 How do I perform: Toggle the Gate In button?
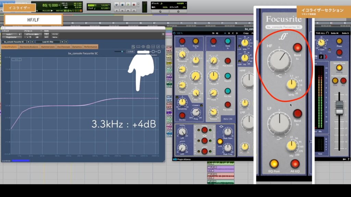click(228, 41)
